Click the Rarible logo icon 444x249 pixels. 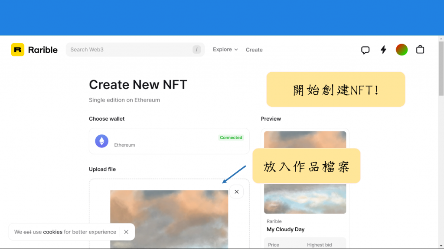pos(17,50)
